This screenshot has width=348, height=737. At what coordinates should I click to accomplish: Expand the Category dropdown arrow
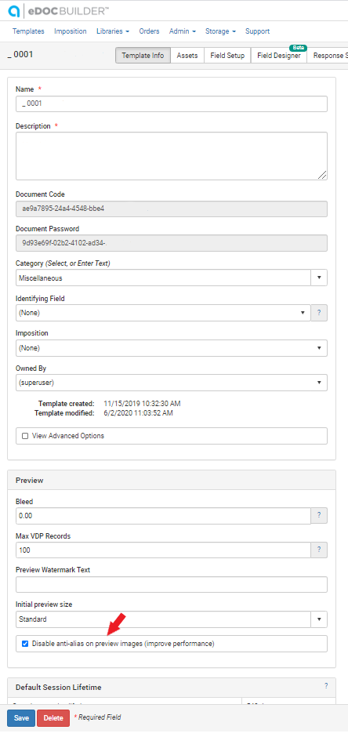[319, 278]
